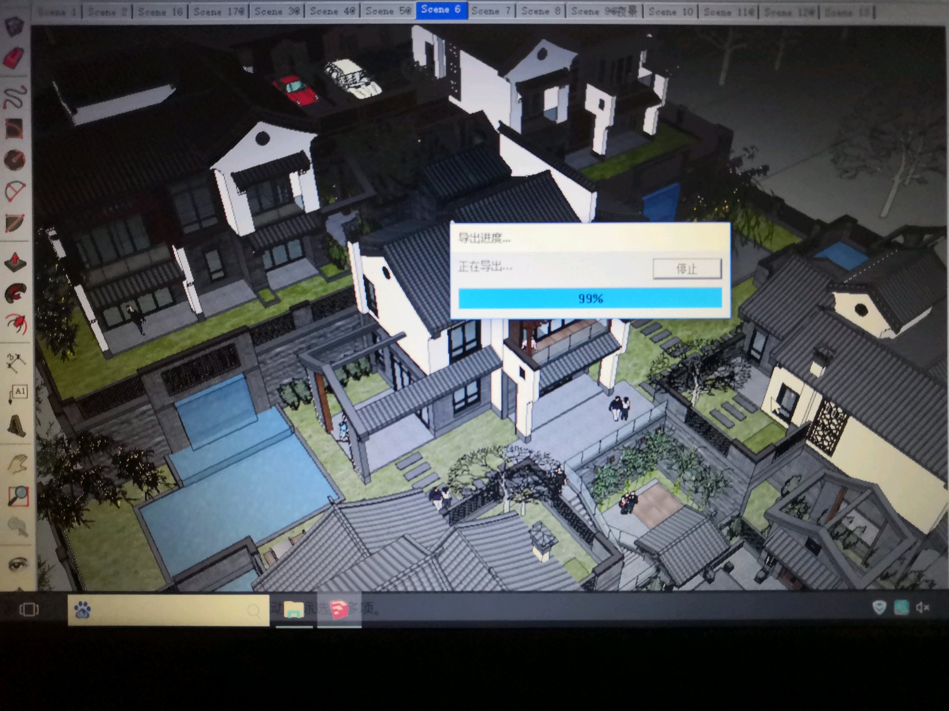Open the Scene 10 tab
The image size is (949, 711).
click(x=670, y=11)
